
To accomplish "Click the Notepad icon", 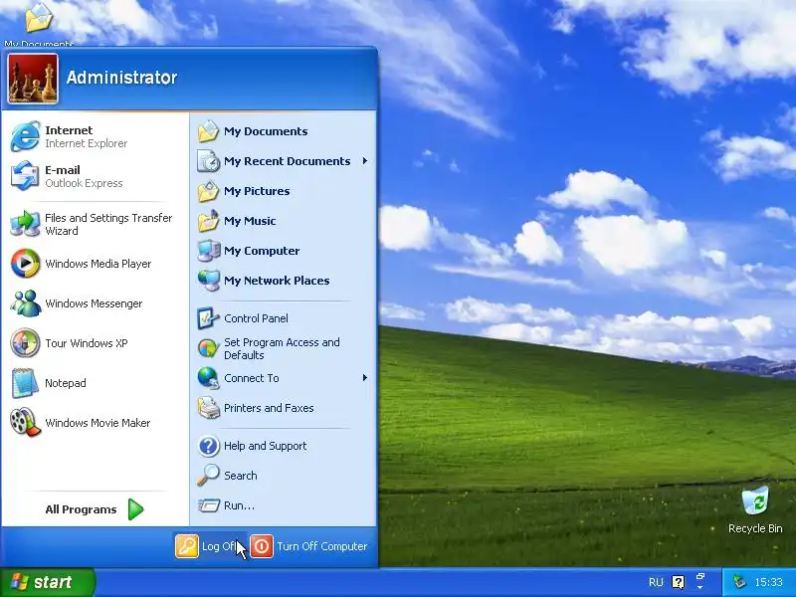I will coord(25,383).
